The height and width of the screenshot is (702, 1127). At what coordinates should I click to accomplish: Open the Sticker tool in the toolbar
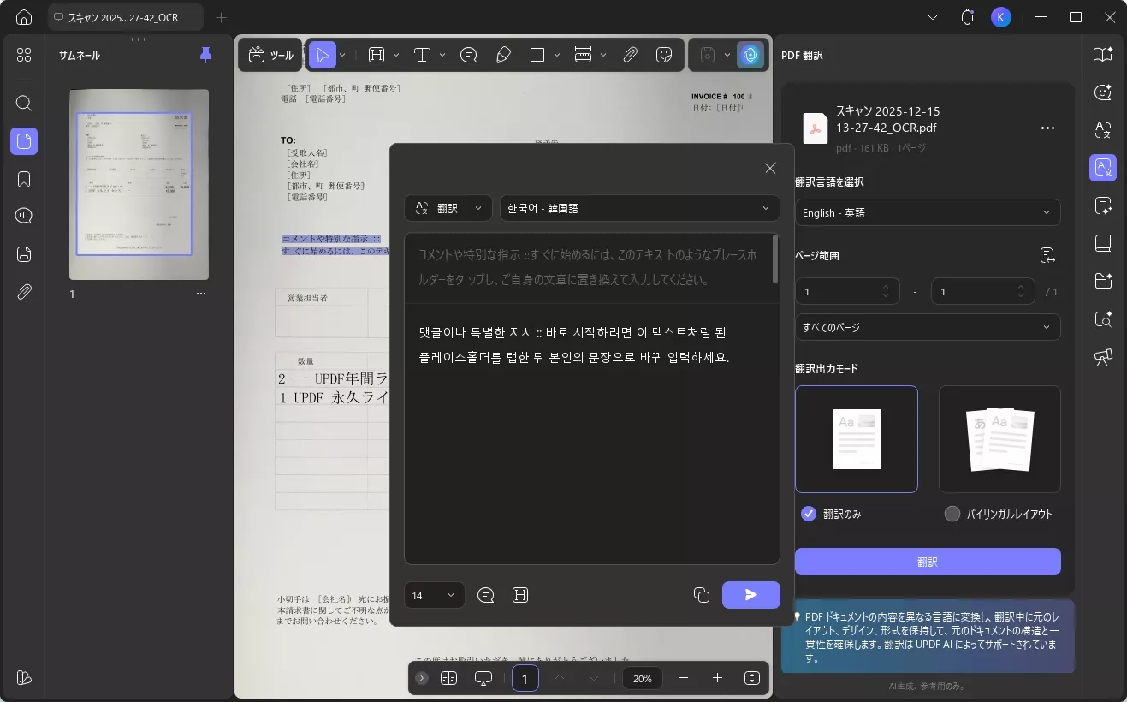coord(665,55)
